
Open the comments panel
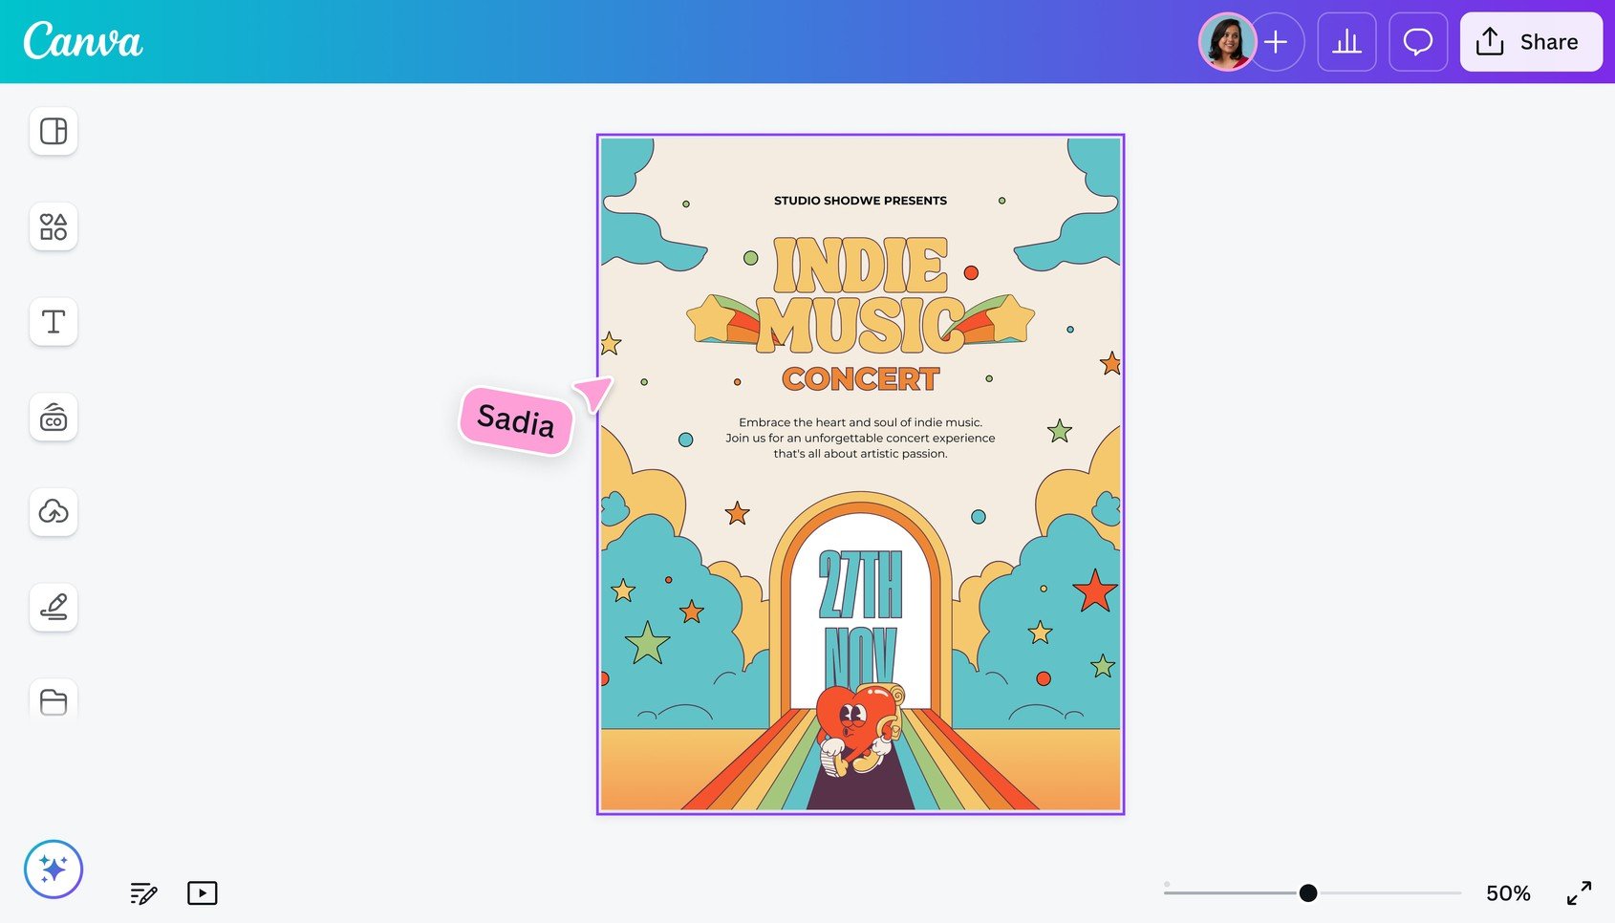point(1417,41)
